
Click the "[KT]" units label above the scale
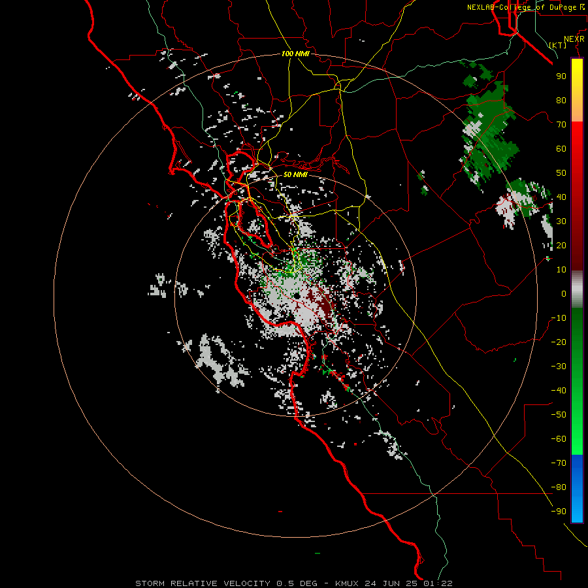coord(558,45)
